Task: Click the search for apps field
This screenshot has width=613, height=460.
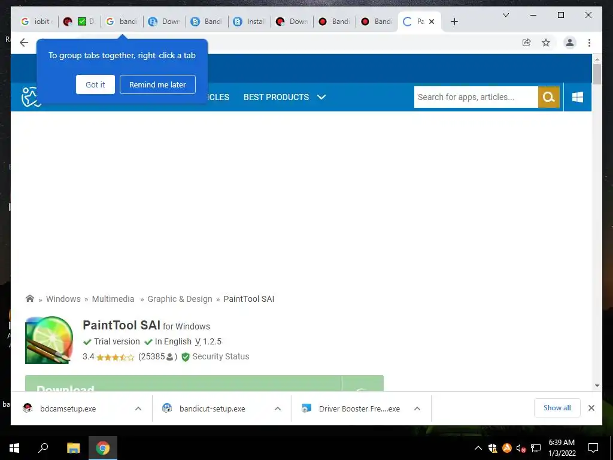Action: coord(476,97)
